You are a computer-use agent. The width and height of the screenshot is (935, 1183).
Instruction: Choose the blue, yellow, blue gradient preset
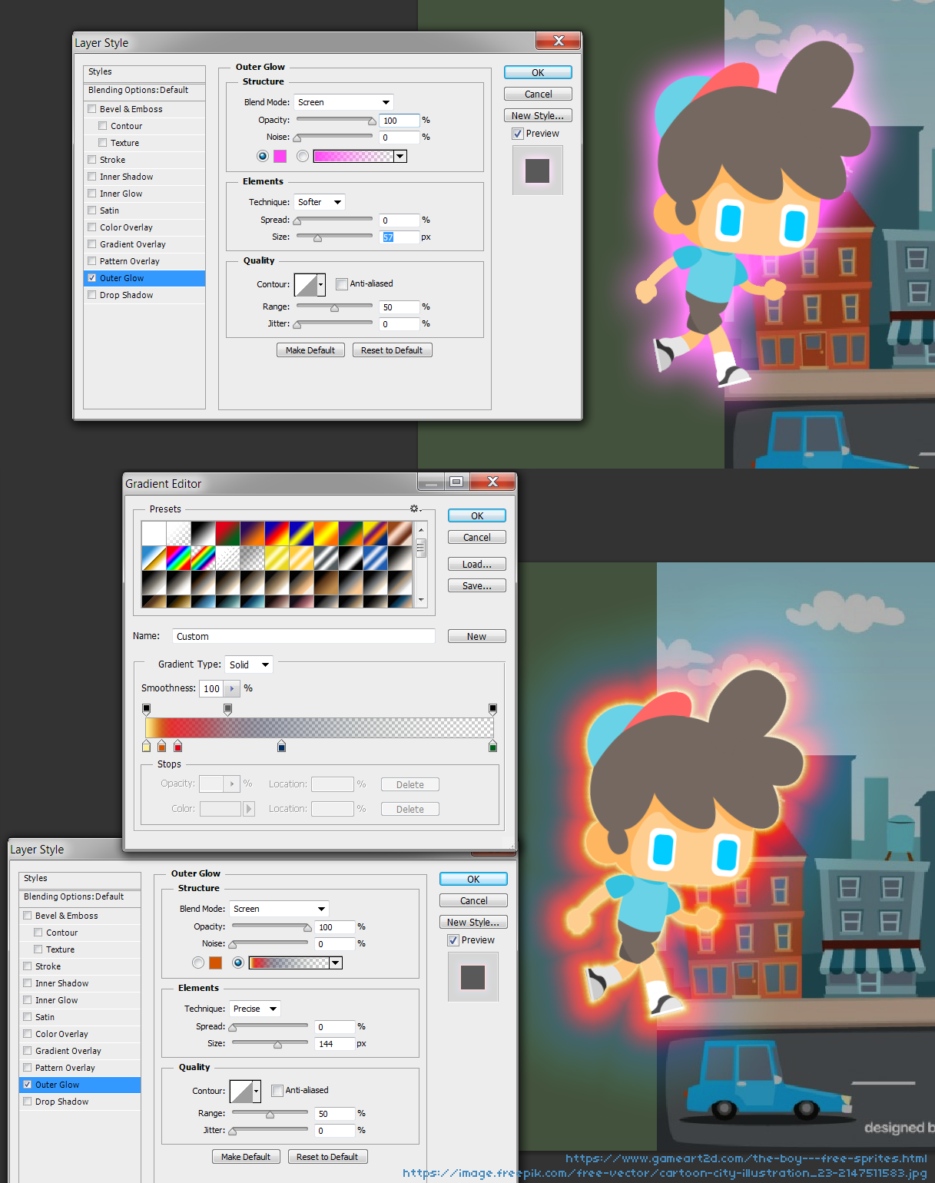point(302,533)
